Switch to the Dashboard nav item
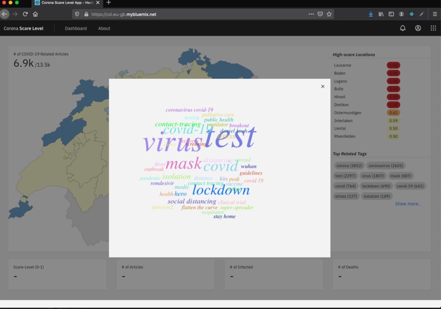 [76, 28]
